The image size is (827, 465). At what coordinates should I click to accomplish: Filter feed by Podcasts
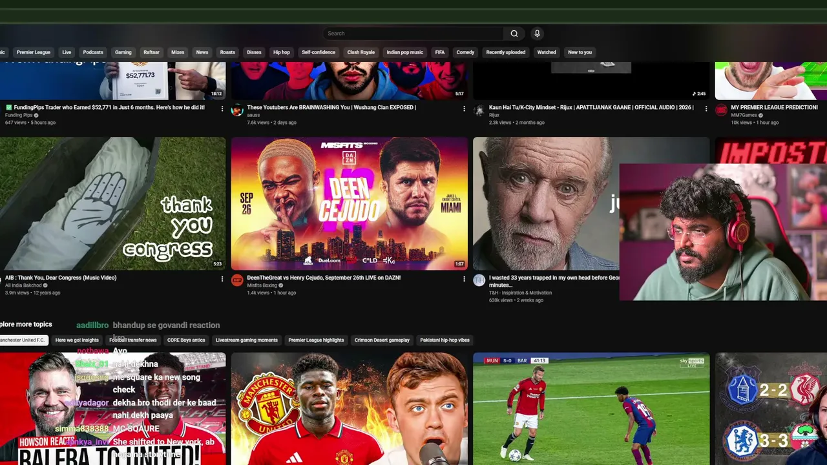tap(93, 52)
